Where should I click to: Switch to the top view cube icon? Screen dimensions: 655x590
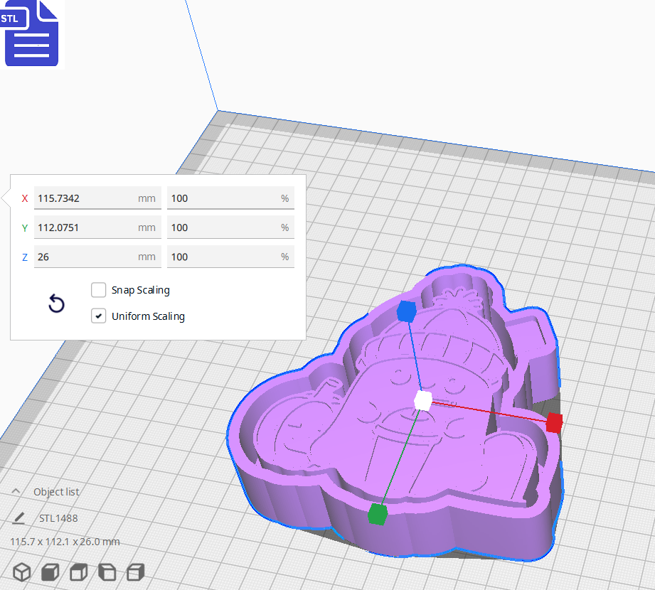78,572
